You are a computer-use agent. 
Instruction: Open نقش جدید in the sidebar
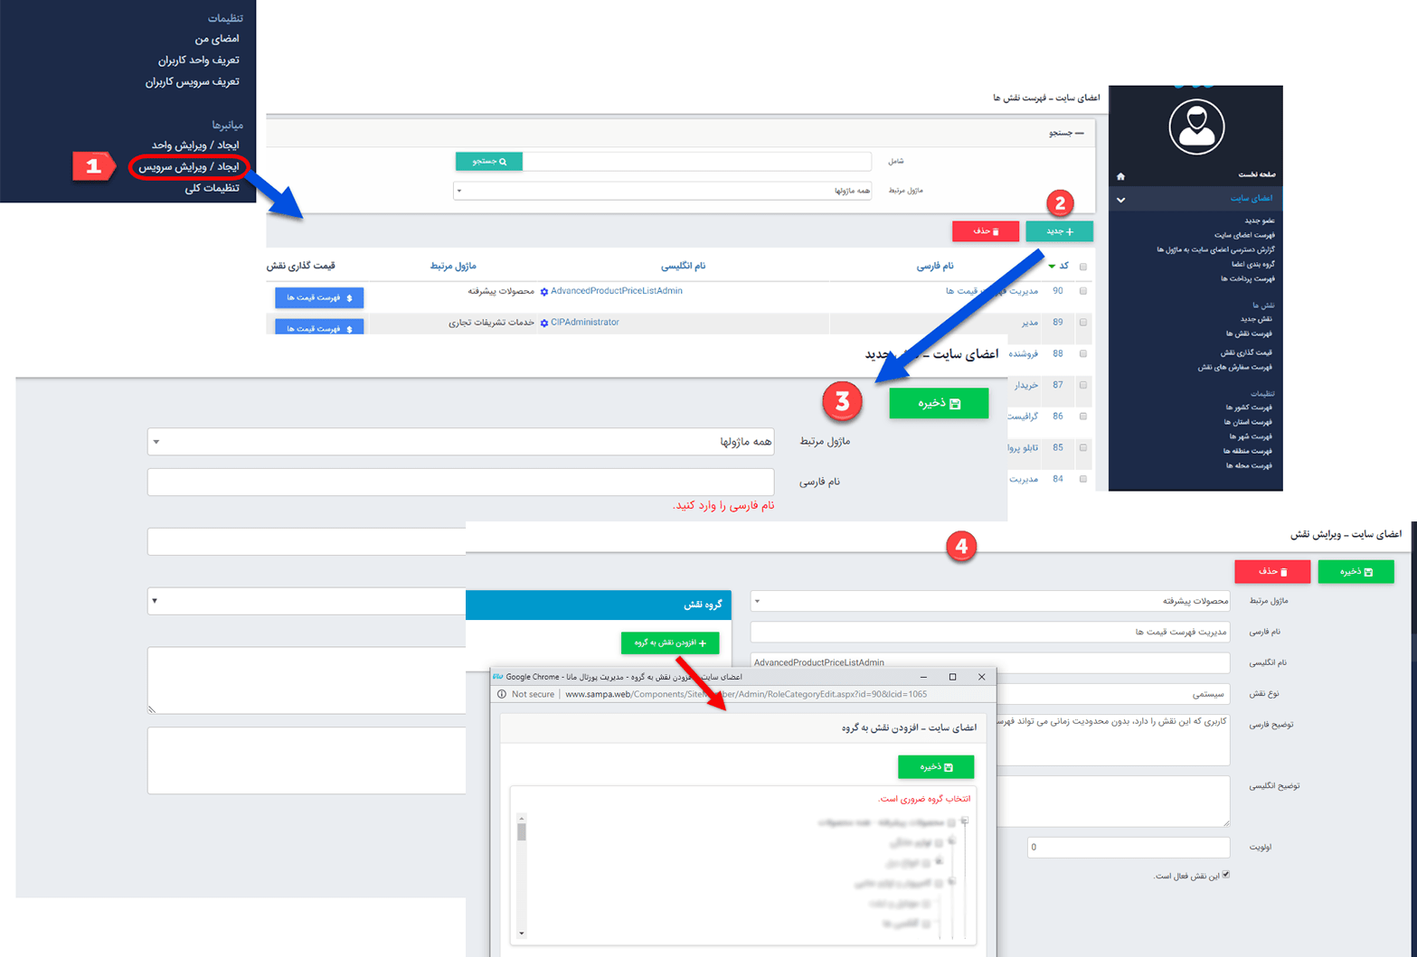pos(1256,319)
